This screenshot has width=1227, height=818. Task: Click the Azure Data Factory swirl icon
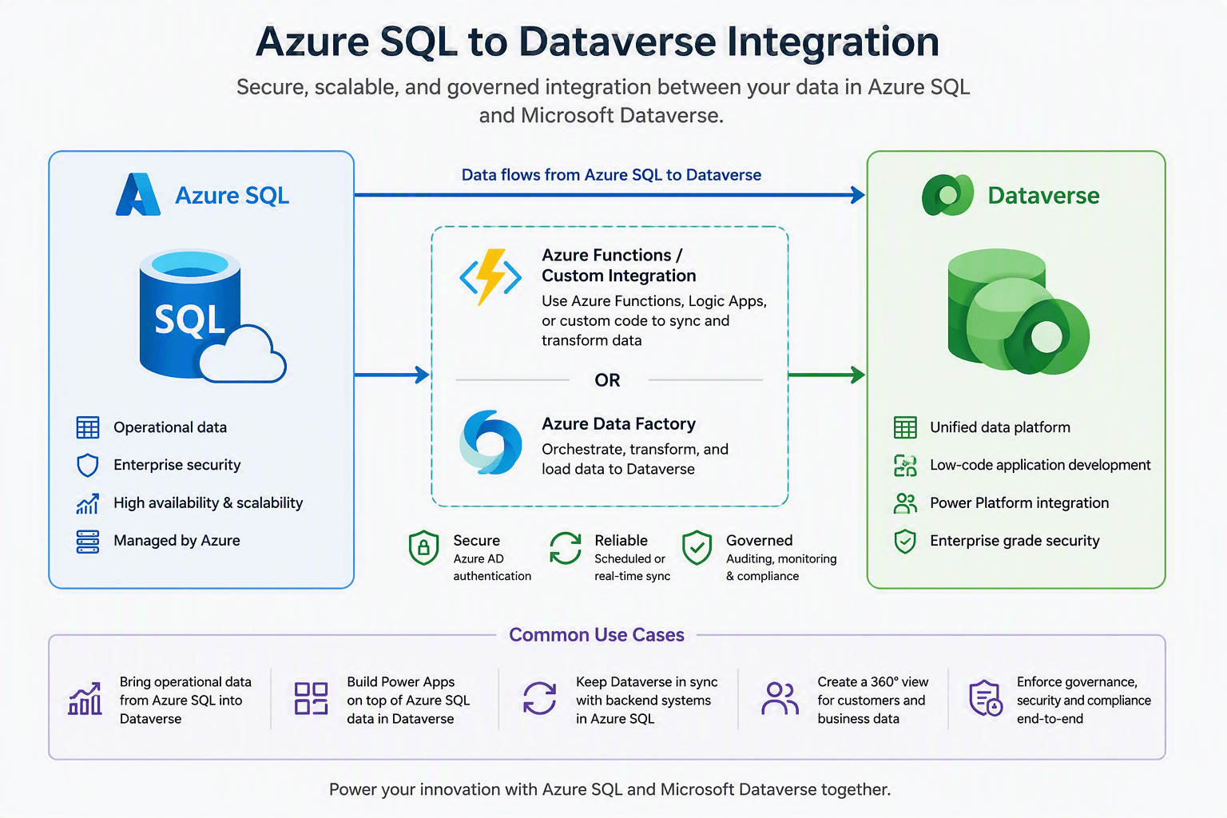point(490,442)
